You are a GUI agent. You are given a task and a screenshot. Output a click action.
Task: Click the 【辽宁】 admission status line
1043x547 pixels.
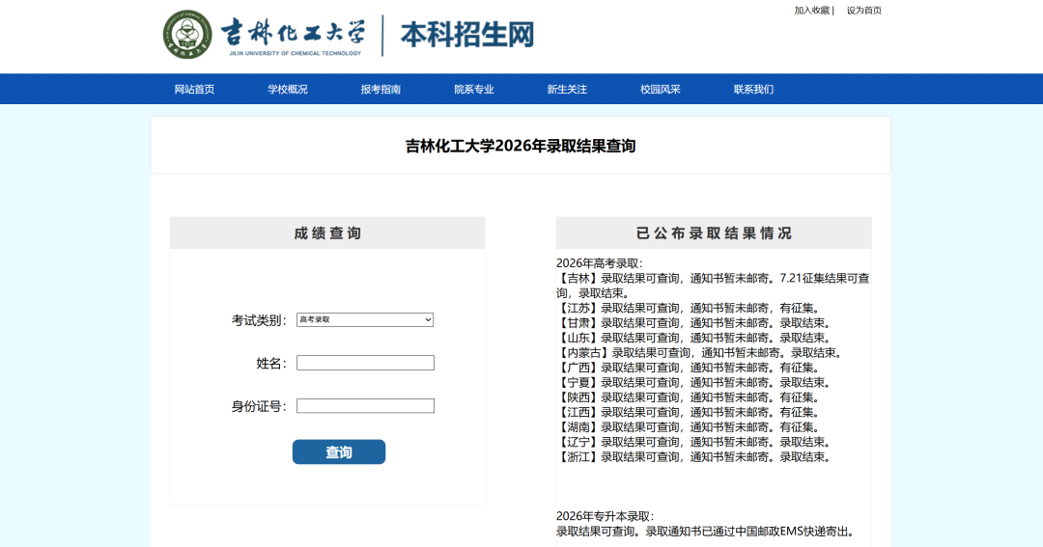click(693, 442)
